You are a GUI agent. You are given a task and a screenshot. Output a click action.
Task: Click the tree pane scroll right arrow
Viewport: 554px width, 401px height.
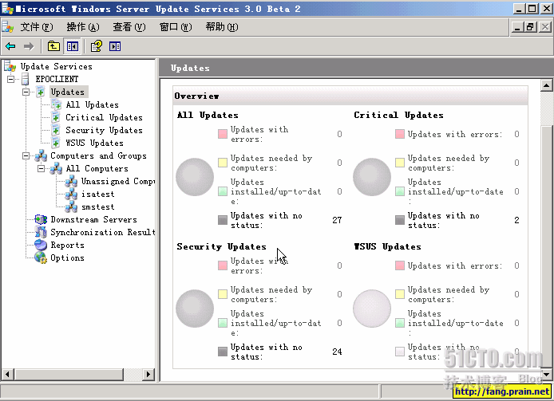point(148,374)
